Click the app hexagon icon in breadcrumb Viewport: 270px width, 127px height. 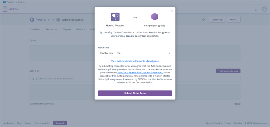click(58, 20)
